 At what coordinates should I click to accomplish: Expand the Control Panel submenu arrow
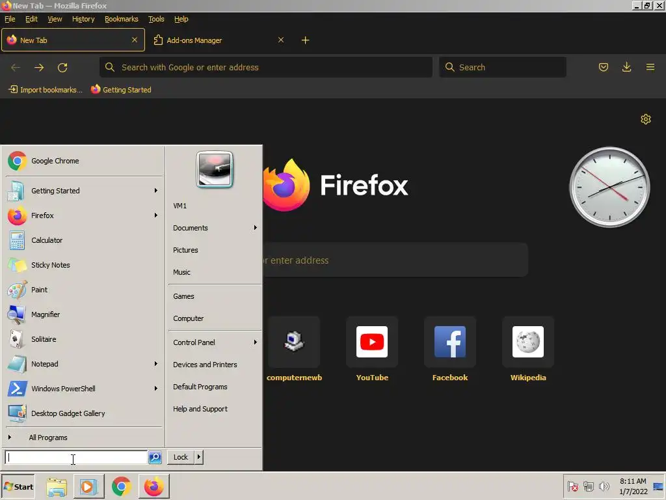click(255, 342)
